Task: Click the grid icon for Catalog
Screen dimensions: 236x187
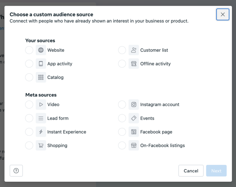Action: (41, 77)
